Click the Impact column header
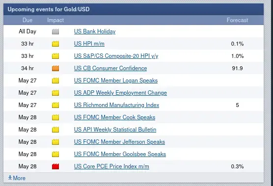The width and height of the screenshot is (273, 186). tap(55, 20)
